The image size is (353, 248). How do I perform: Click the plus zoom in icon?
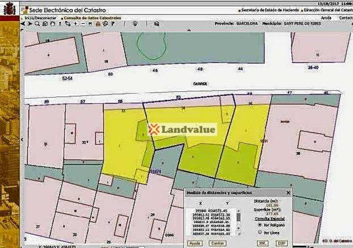pos(75,23)
